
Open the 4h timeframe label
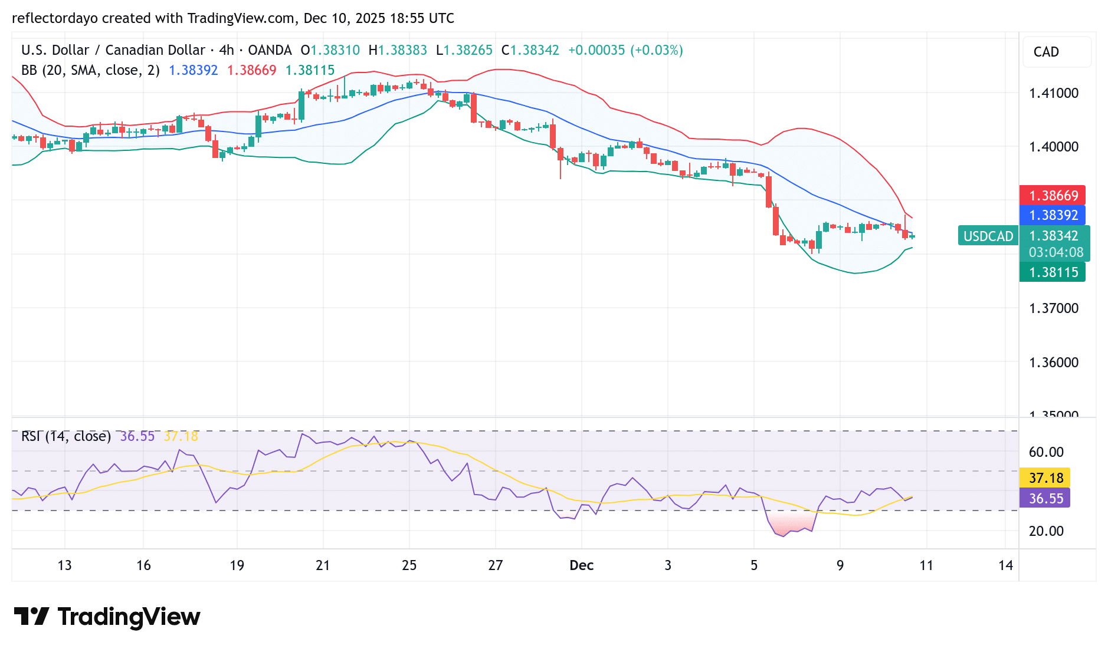[x=226, y=50]
